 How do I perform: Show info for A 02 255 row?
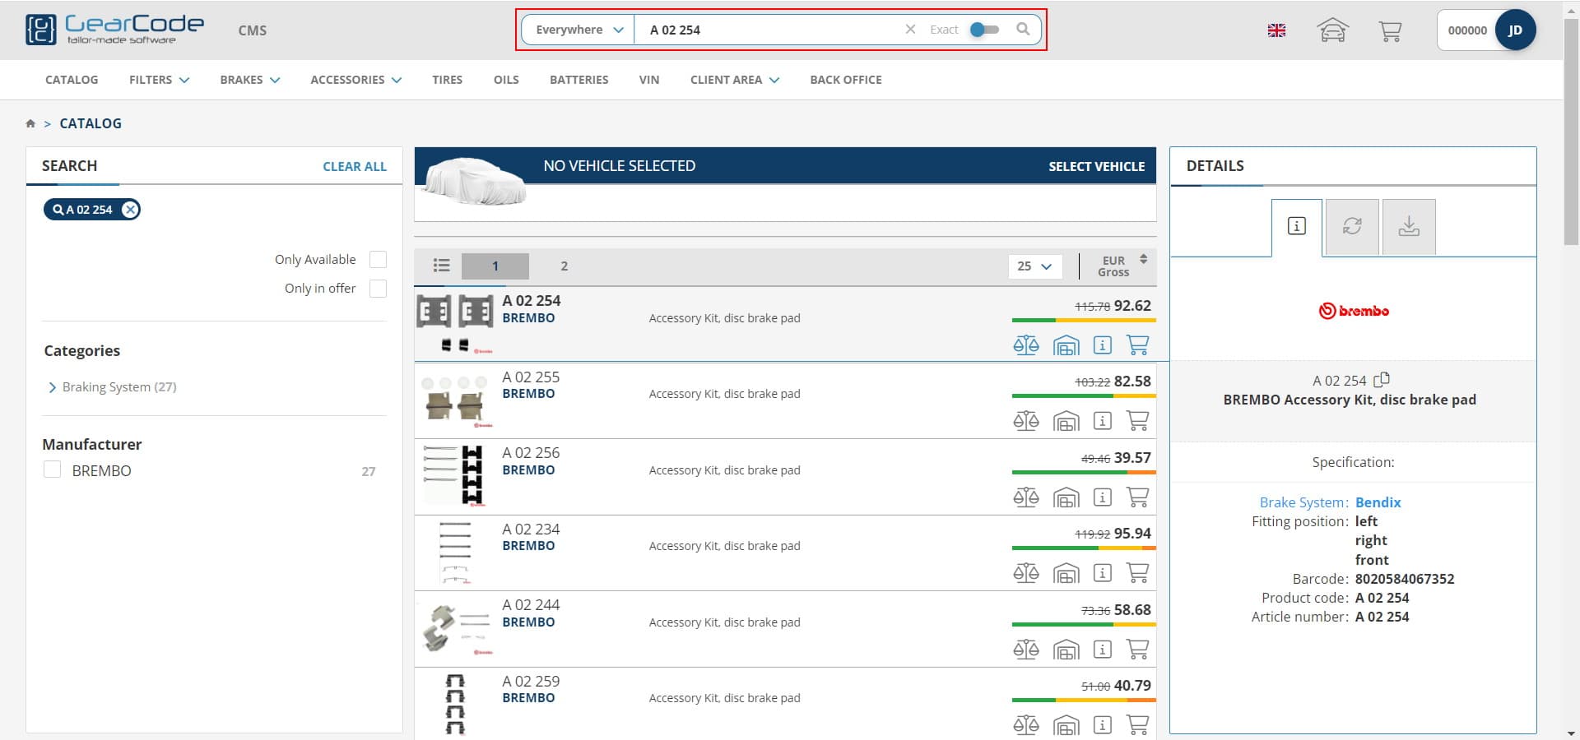pos(1103,421)
